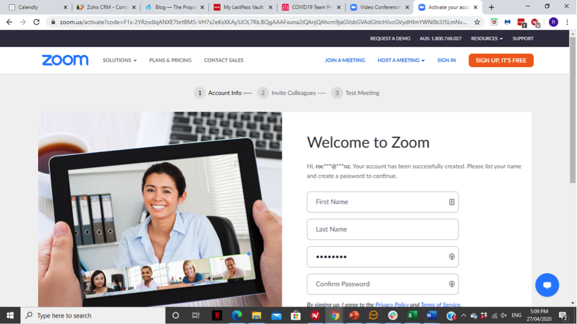The width and height of the screenshot is (577, 324).
Task: Click the browser forward arrow
Action: point(23,22)
